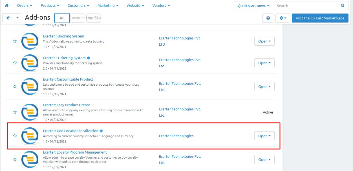Open the help question mark icon

[x=268, y=18]
